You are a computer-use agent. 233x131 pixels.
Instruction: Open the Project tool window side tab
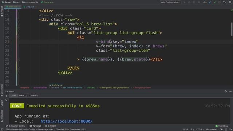pyautogui.click(x=2, y=11)
